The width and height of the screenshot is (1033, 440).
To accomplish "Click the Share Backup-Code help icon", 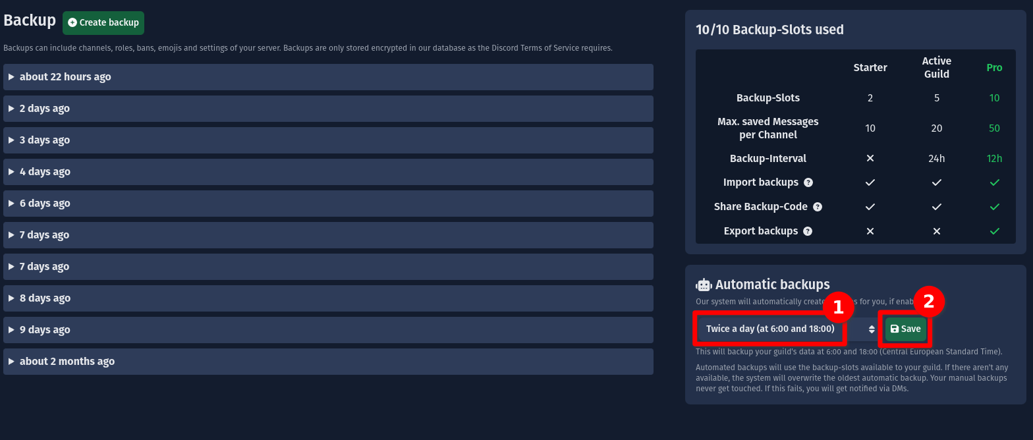I will 818,207.
